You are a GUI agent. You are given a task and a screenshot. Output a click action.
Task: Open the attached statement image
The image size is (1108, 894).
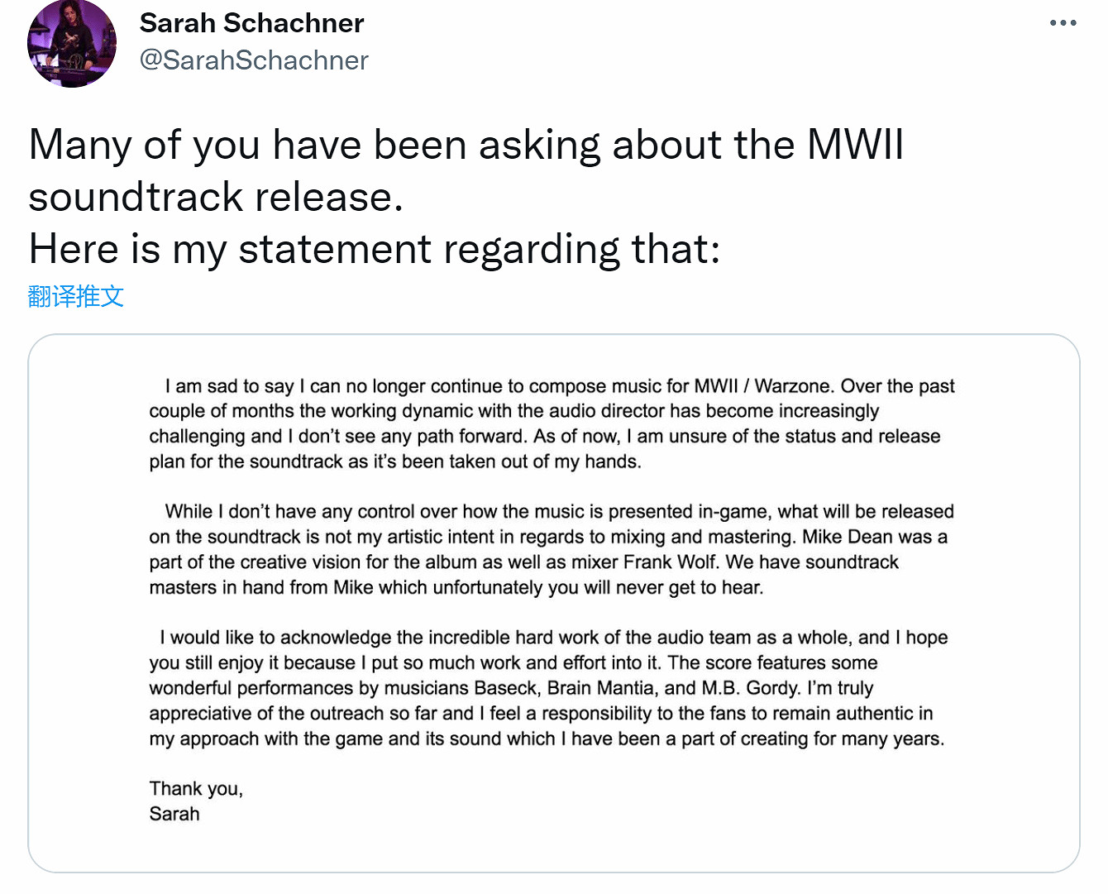(x=554, y=603)
